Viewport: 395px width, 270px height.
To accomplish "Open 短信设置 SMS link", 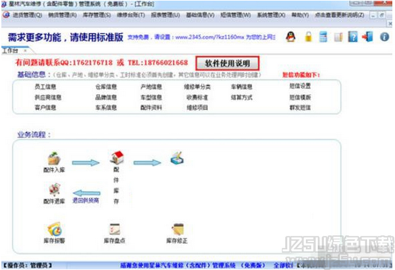I will coord(300,86).
